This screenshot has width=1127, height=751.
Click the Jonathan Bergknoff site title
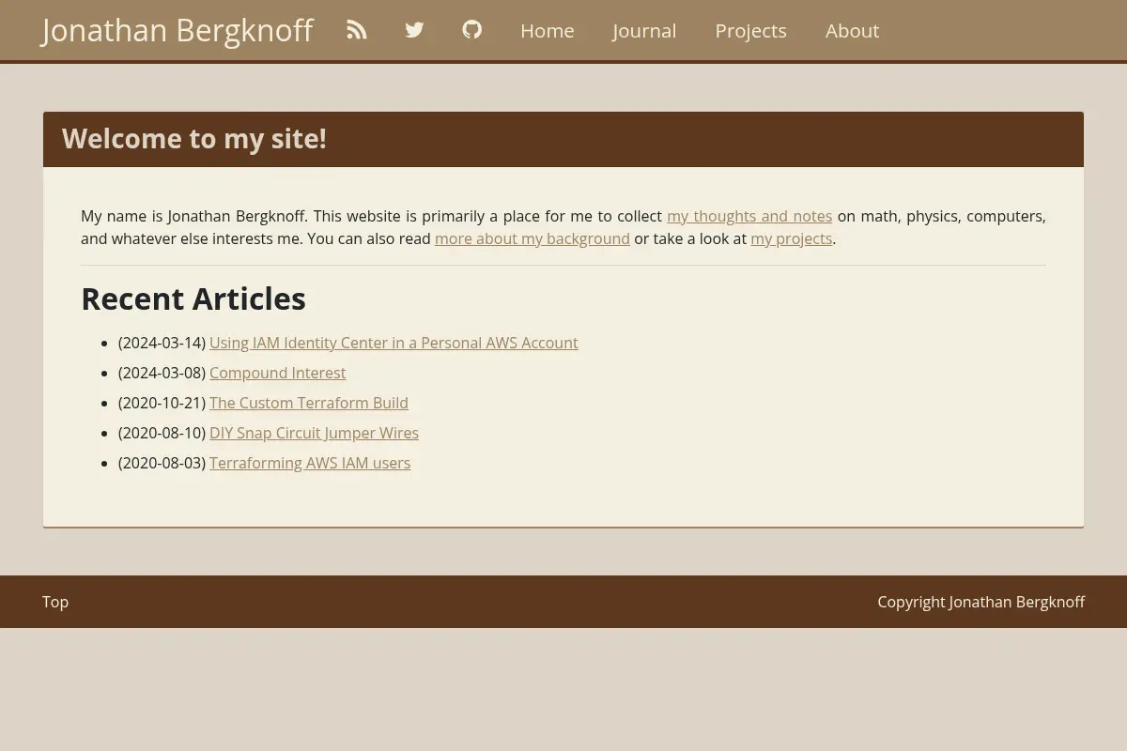click(x=178, y=30)
